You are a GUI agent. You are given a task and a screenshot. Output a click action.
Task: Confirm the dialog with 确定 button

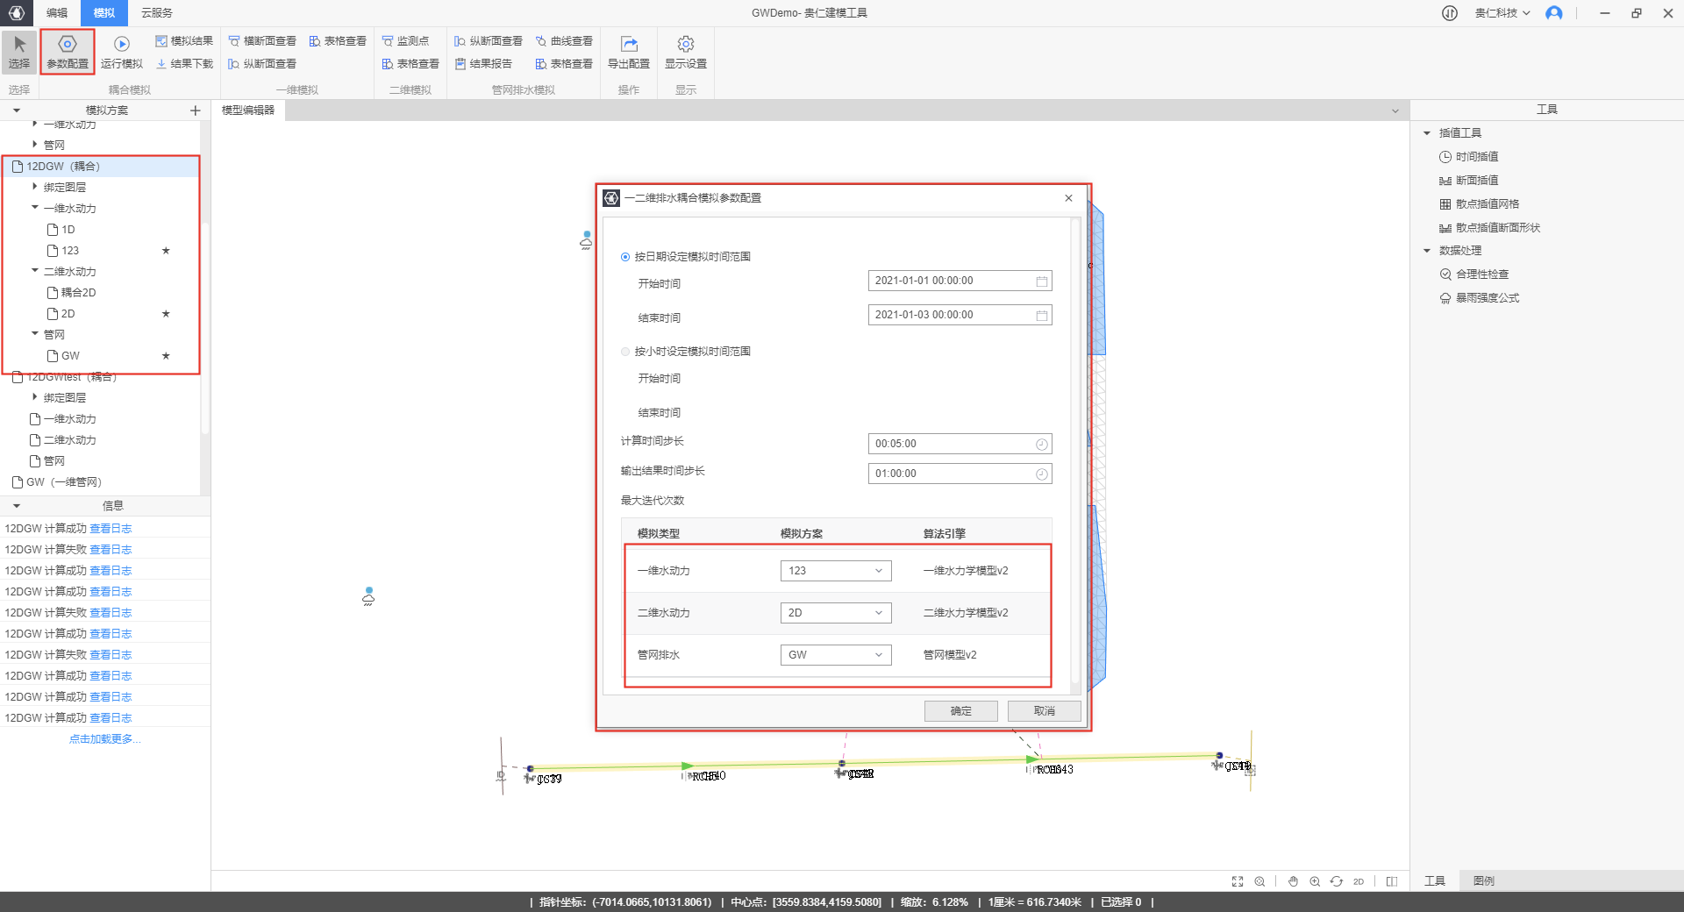[960, 711]
